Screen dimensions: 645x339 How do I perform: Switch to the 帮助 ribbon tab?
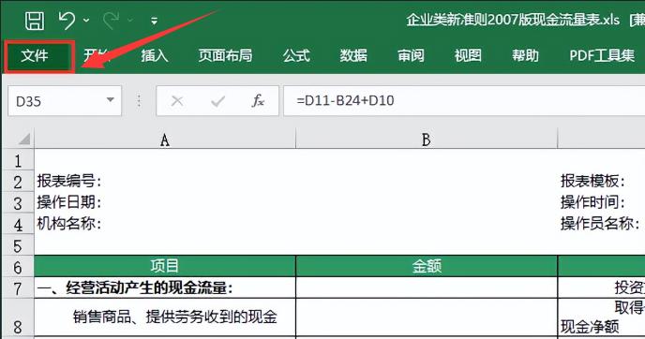point(525,55)
